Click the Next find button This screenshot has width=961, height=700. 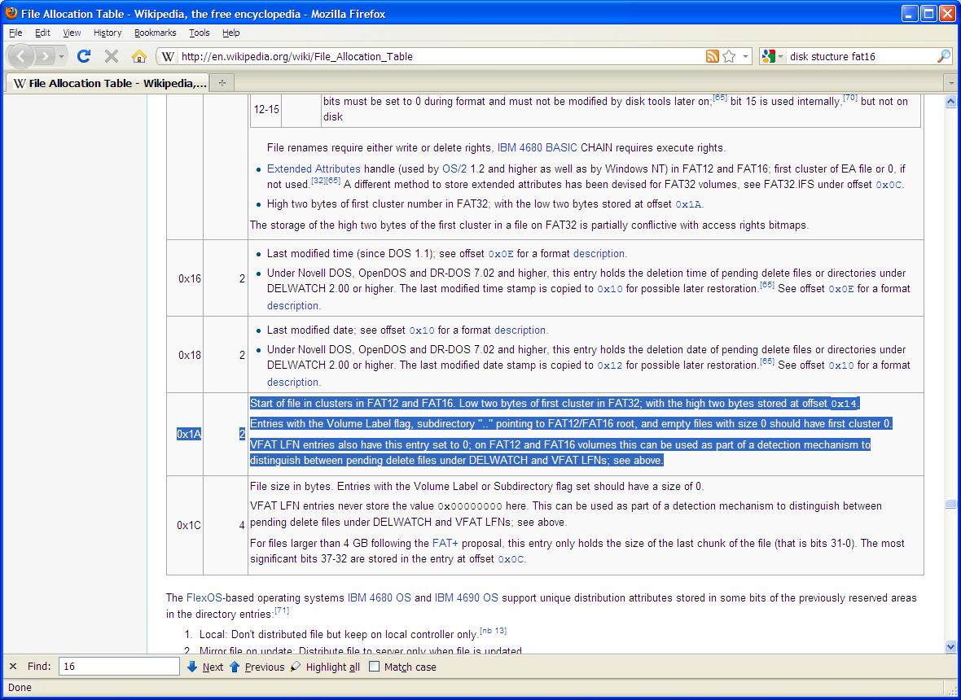(x=205, y=667)
